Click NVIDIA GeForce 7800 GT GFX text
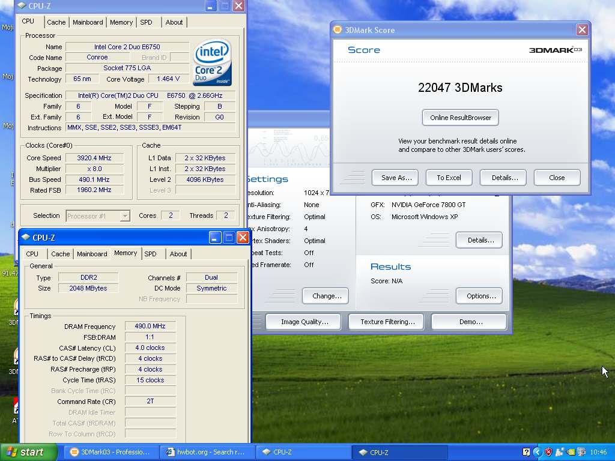The width and height of the screenshot is (615, 461). (x=428, y=205)
